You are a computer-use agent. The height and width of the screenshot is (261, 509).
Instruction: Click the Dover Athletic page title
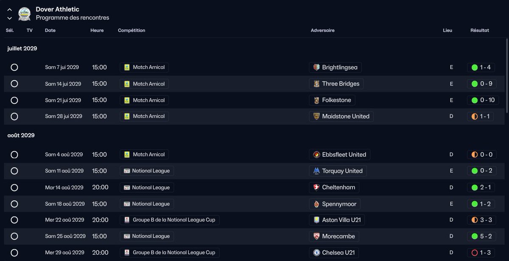[x=57, y=9]
